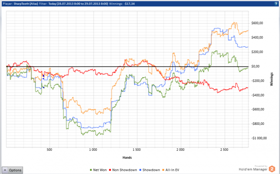Click the 1 500 hands axis label
This screenshot has width=280, height=174.
click(x=137, y=150)
